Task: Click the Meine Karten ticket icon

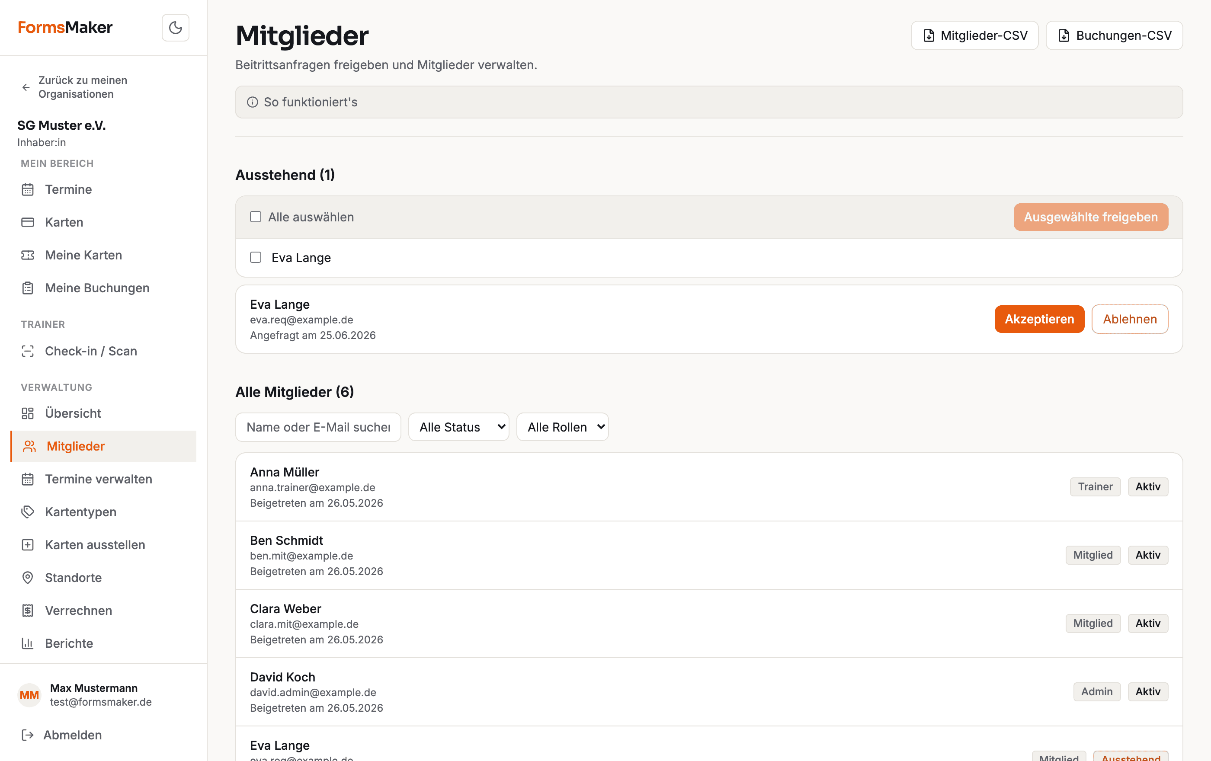Action: click(x=28, y=256)
